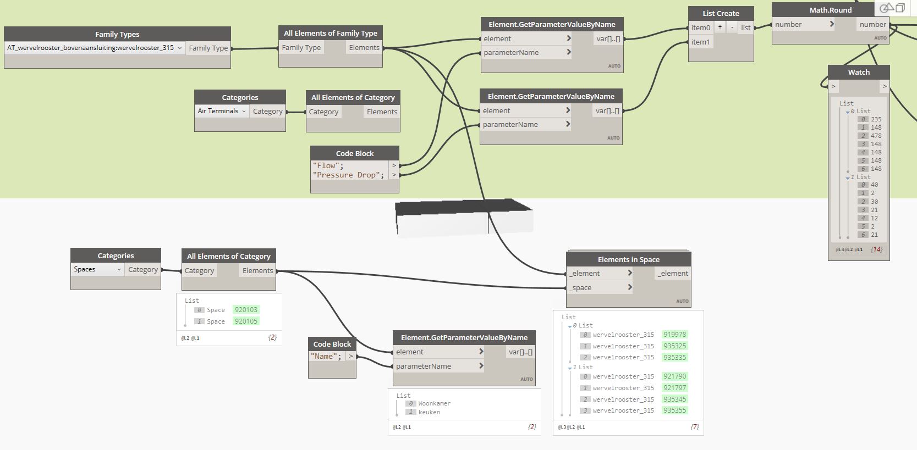
Task: Collapse '0 List' in the Watch node
Action: (848, 112)
